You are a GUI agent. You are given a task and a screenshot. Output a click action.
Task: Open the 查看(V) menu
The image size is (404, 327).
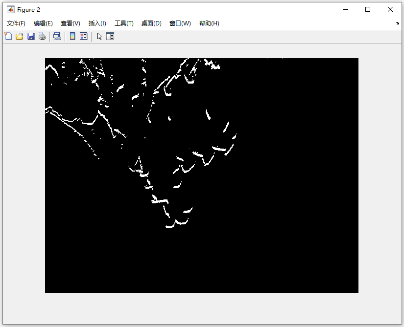pyautogui.click(x=71, y=23)
